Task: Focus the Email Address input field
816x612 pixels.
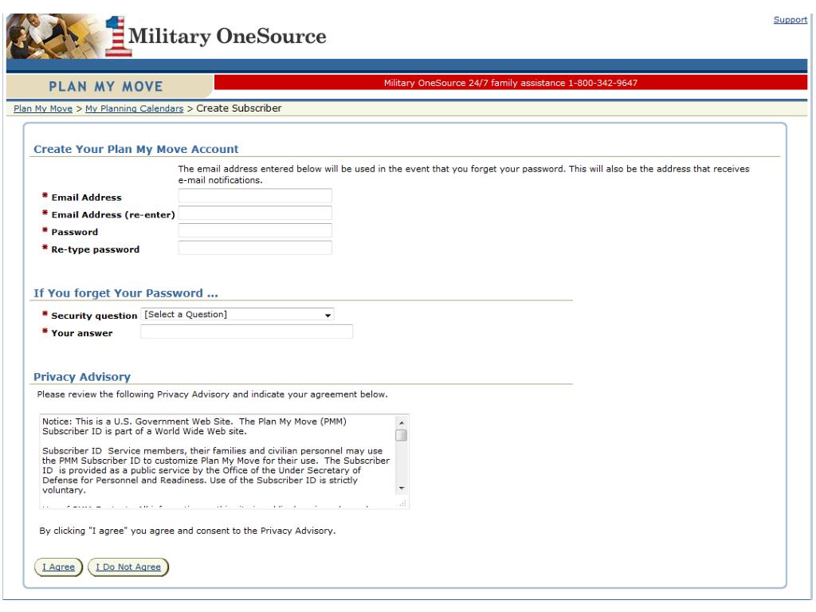Action: tap(255, 196)
